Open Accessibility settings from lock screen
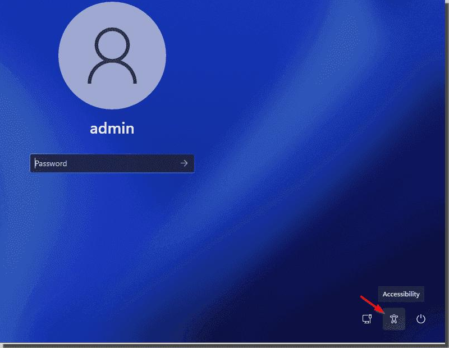Viewport: 449px width, 348px height. (393, 318)
